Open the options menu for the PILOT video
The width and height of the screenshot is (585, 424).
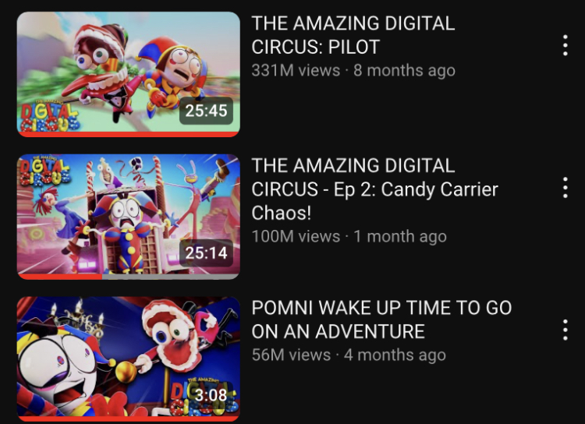tap(565, 45)
